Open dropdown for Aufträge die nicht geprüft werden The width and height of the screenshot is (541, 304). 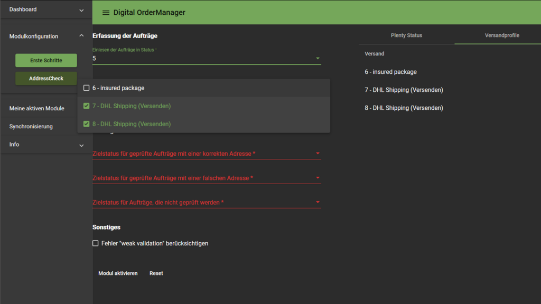tap(318, 202)
